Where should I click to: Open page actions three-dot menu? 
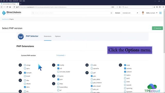point(117,7)
